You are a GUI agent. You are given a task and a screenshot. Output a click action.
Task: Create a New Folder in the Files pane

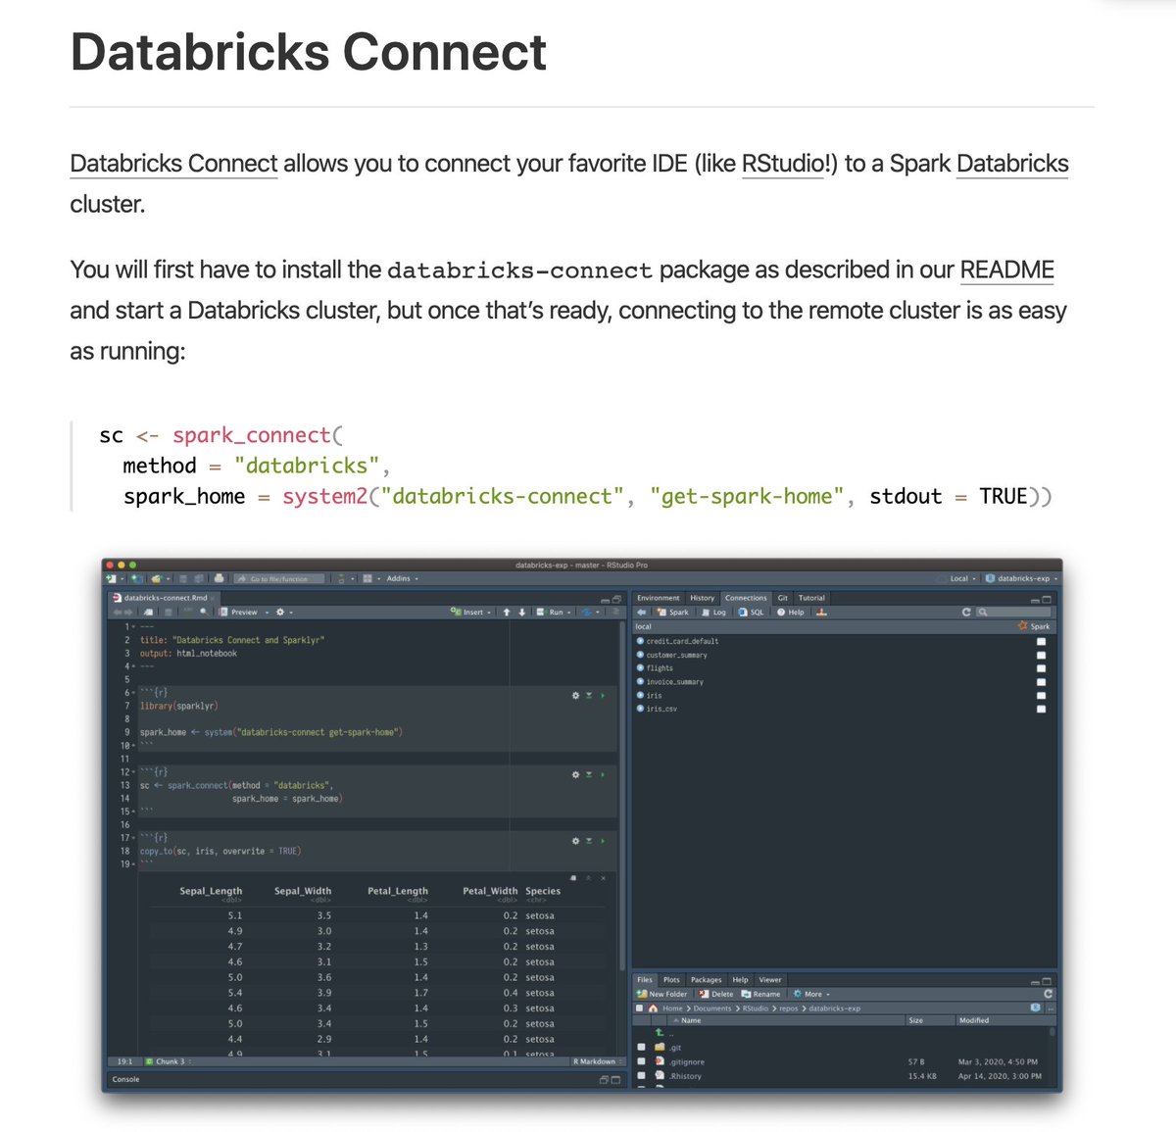661,994
